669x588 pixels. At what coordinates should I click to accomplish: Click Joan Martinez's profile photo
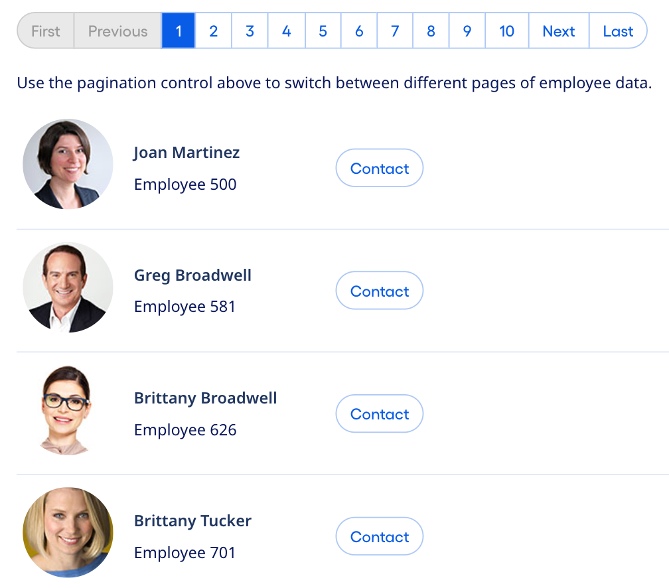pos(68,165)
